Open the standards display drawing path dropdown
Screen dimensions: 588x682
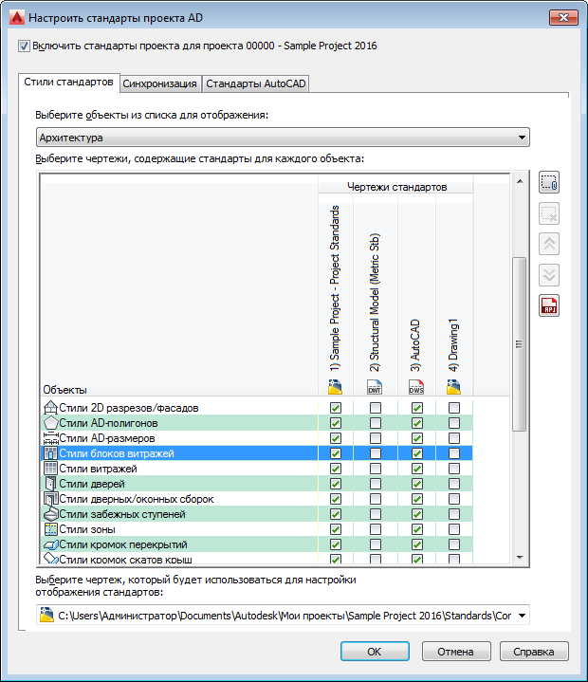click(x=522, y=616)
